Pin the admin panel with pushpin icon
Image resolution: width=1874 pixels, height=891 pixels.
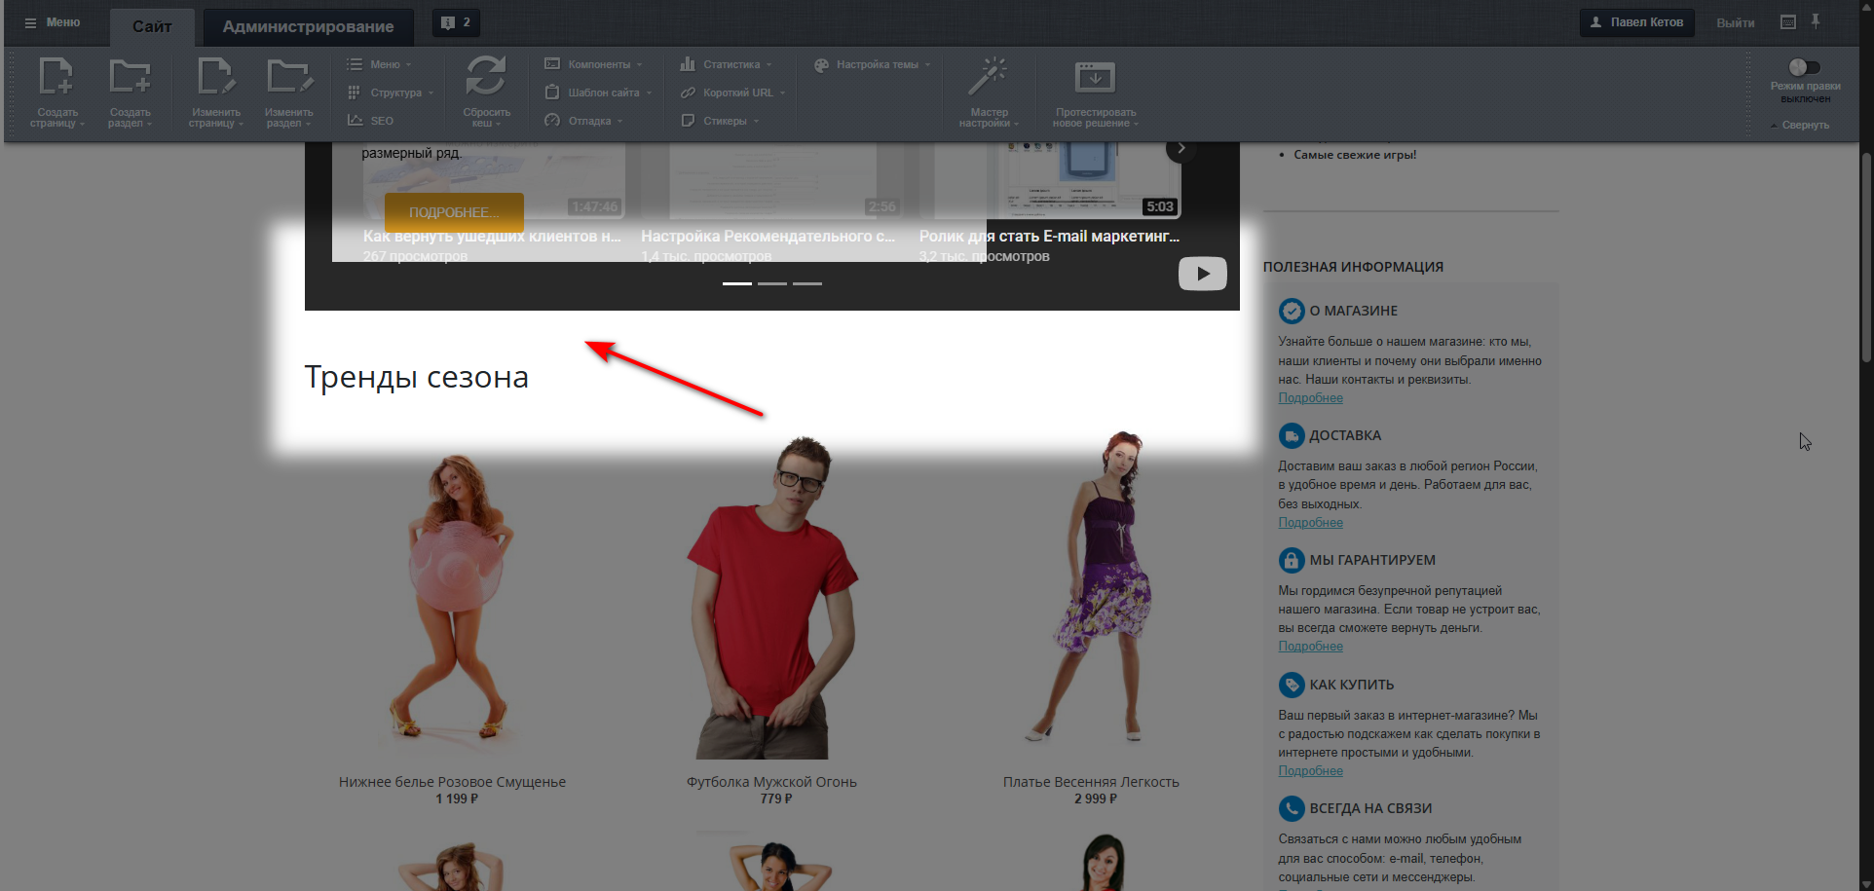click(1816, 21)
